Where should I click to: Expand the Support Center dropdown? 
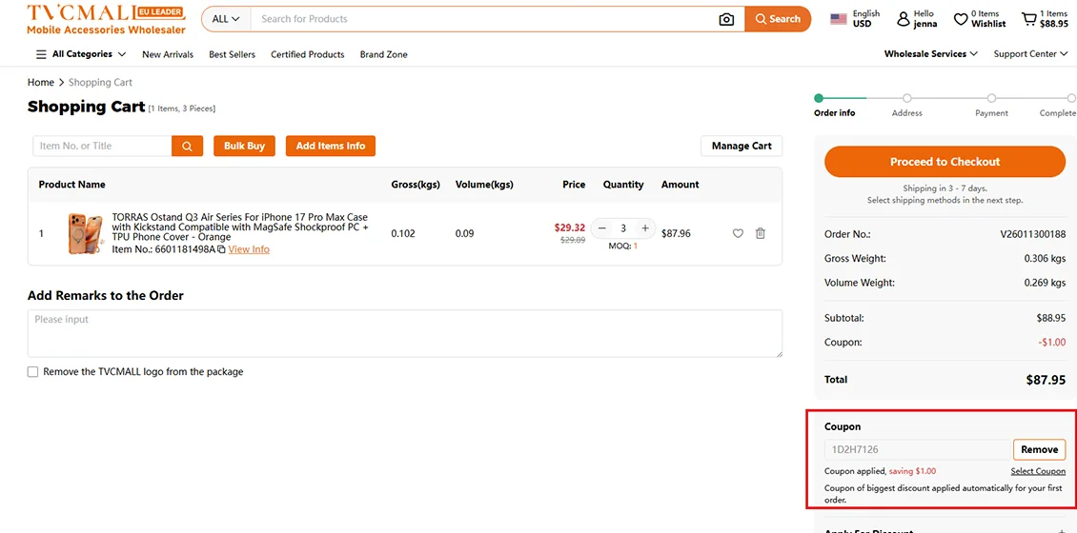(1030, 54)
